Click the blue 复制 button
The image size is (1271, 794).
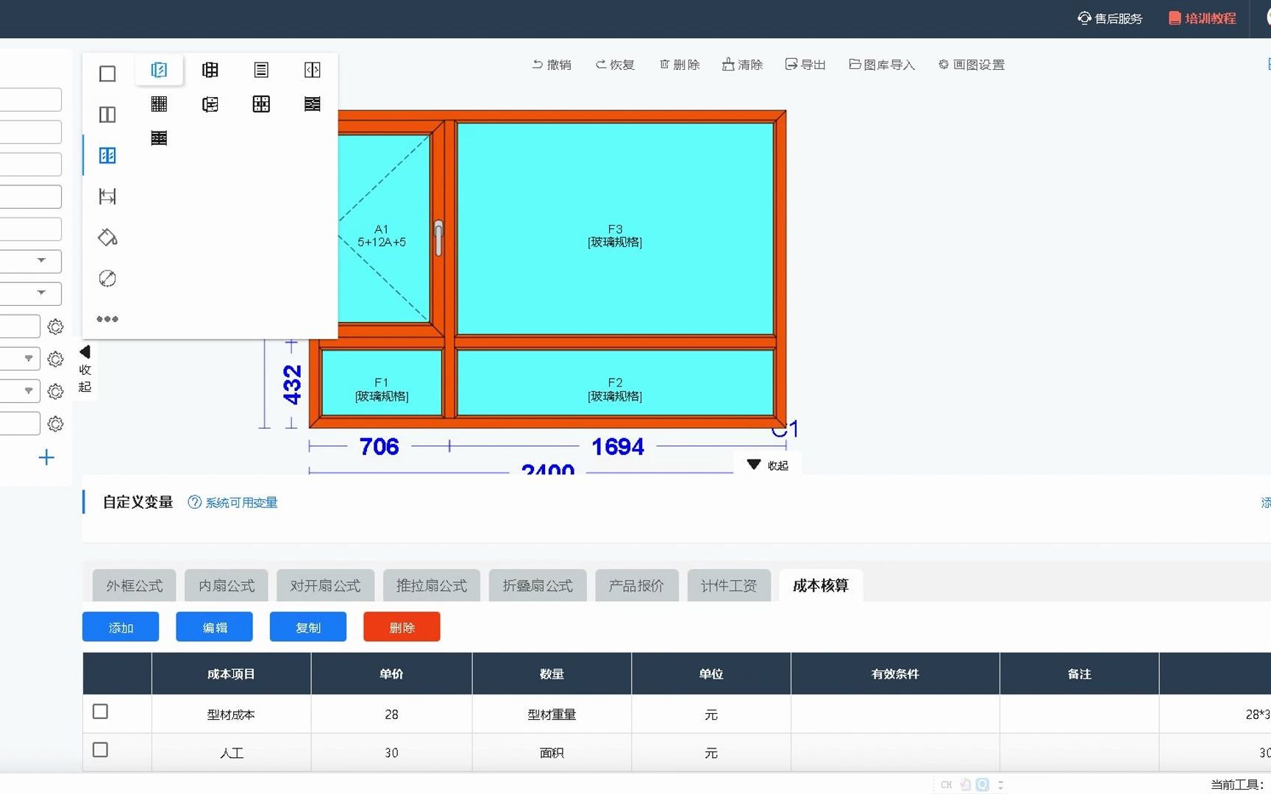[x=308, y=627]
